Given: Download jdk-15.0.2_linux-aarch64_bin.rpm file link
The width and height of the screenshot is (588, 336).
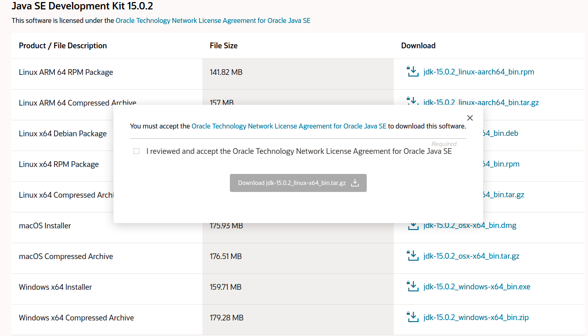Looking at the screenshot, I should tap(479, 72).
